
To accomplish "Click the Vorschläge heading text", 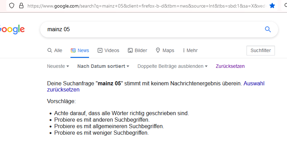I will click(61, 101).
